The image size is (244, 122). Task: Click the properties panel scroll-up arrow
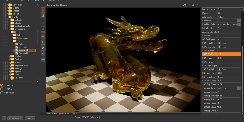click(243, 9)
